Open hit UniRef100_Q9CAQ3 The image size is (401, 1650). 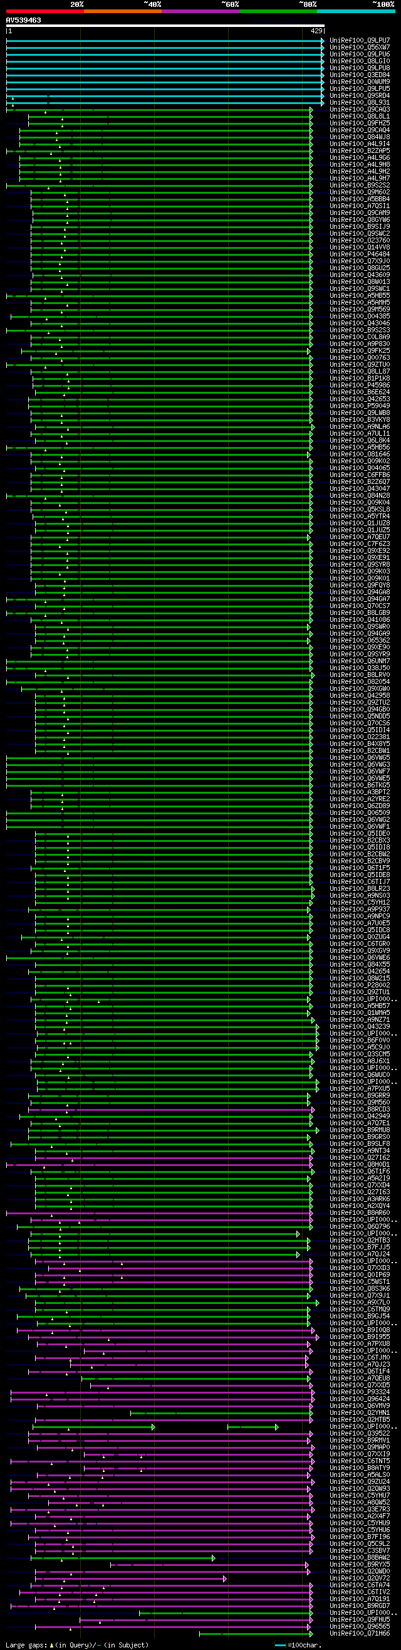(x=360, y=110)
